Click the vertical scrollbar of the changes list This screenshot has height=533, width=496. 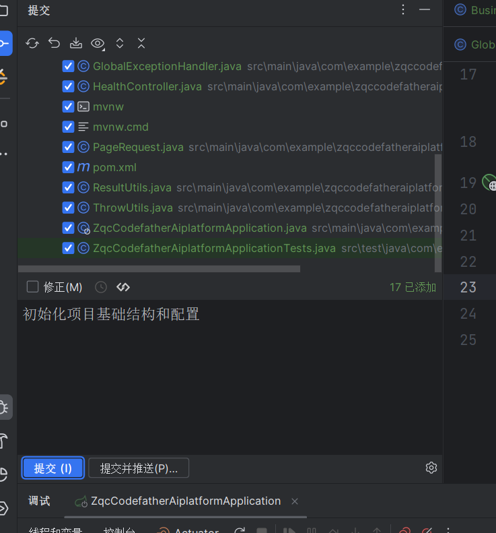[x=438, y=213]
